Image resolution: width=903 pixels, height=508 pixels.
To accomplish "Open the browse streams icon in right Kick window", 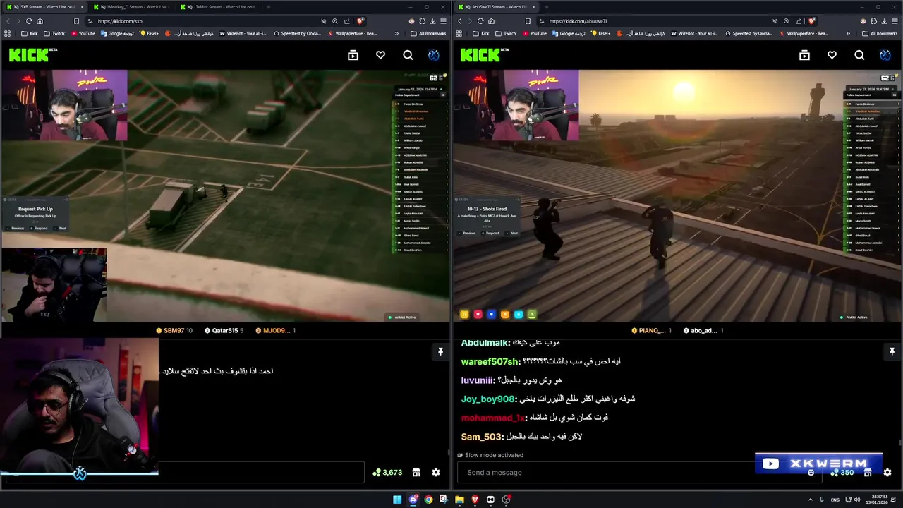I will [x=804, y=55].
